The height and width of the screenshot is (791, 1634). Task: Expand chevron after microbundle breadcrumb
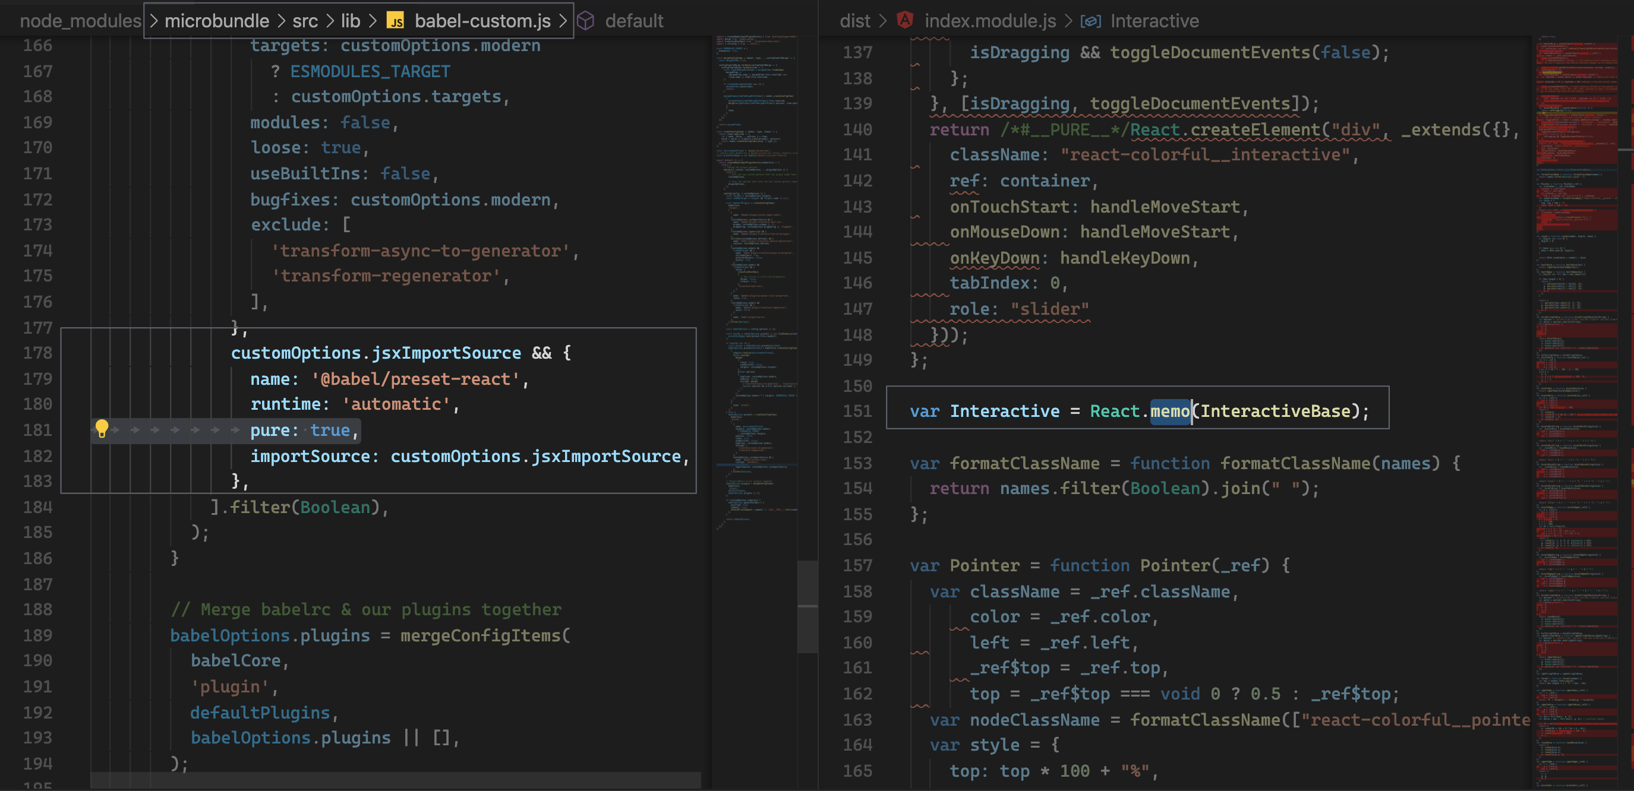coord(281,21)
